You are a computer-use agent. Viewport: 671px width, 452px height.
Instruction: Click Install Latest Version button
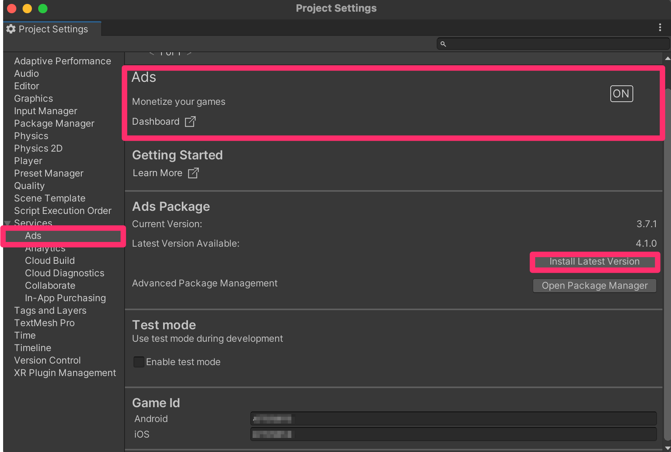tap(594, 262)
